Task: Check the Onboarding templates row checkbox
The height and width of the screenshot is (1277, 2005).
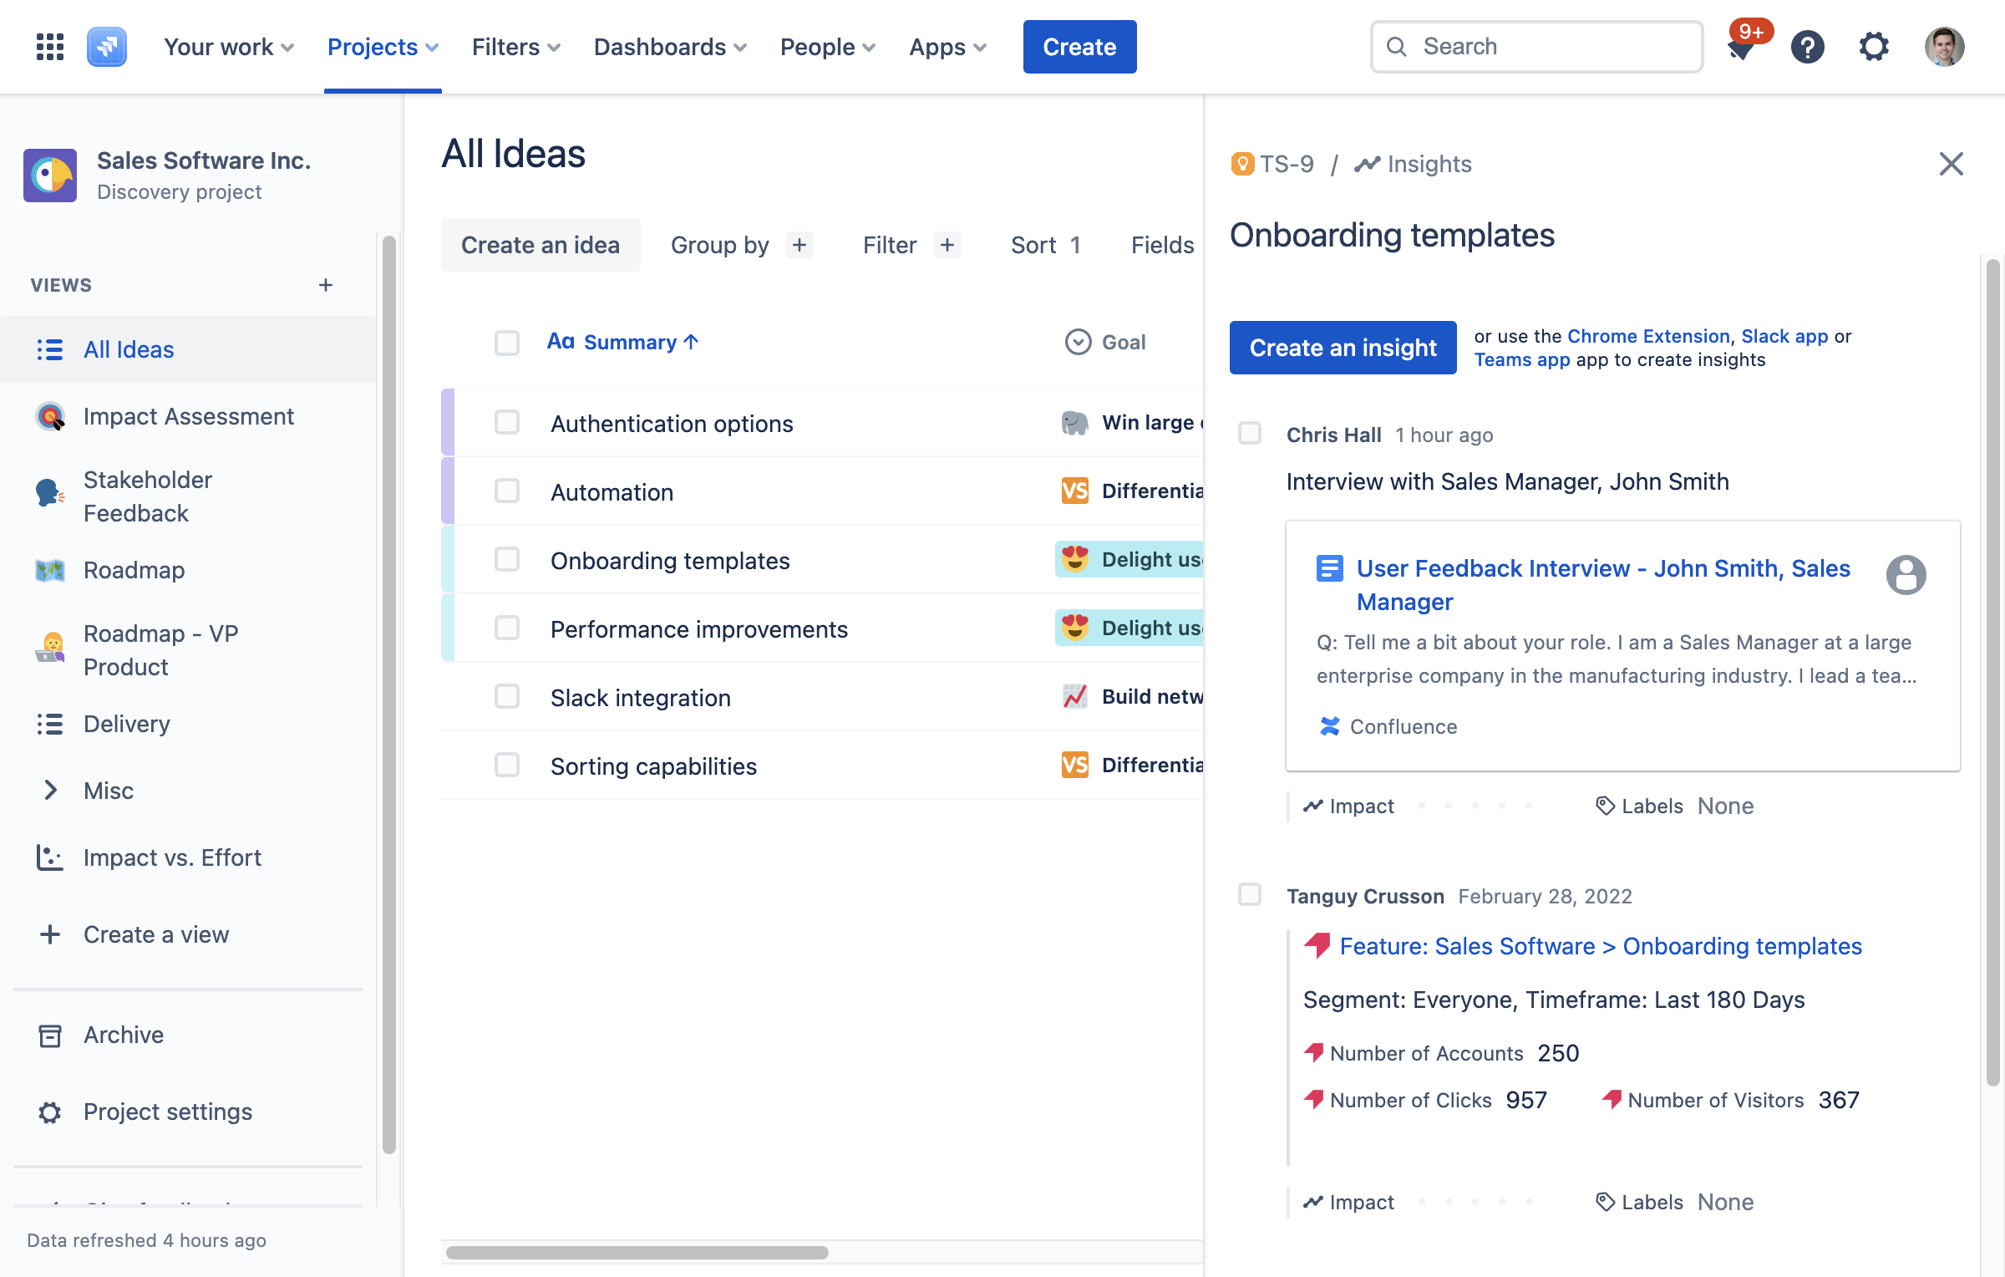Action: coord(507,560)
